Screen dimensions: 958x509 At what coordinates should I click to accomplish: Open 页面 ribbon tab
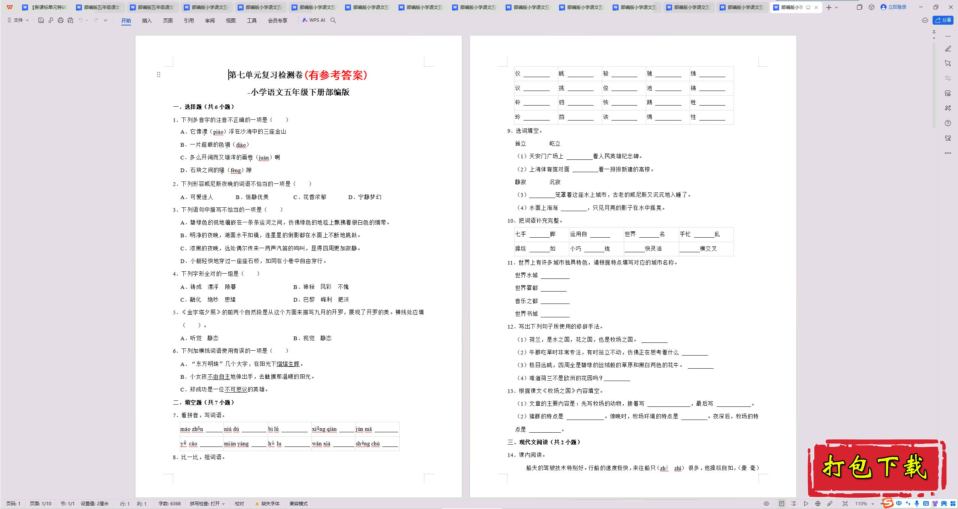click(x=168, y=21)
